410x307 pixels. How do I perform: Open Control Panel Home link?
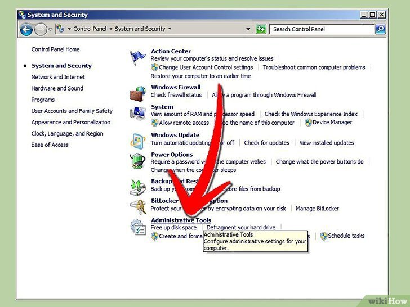tap(55, 49)
